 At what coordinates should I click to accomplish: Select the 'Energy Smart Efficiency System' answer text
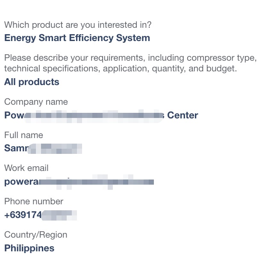(77, 38)
